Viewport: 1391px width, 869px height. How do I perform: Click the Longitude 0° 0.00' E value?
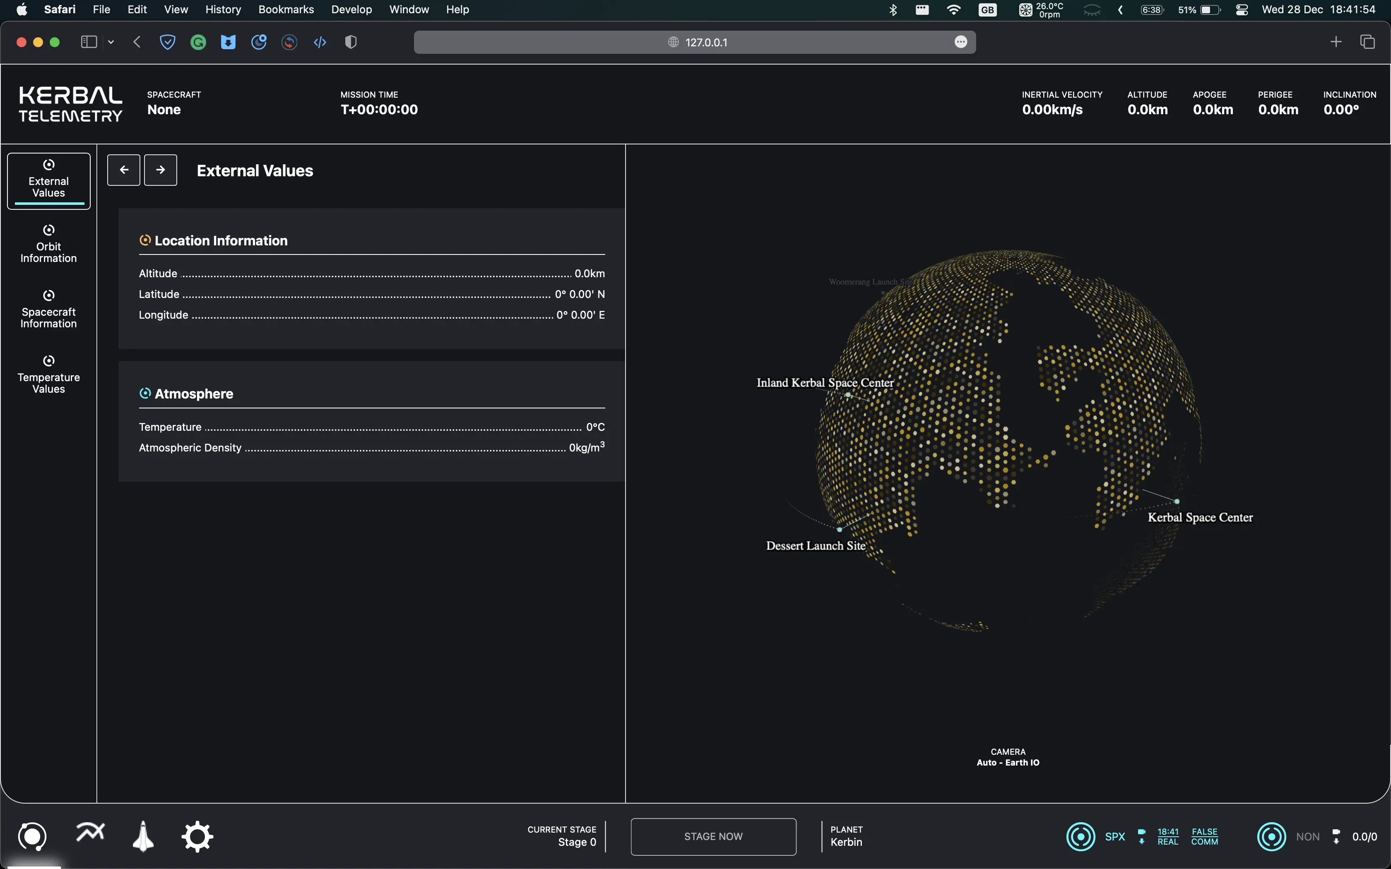click(580, 315)
